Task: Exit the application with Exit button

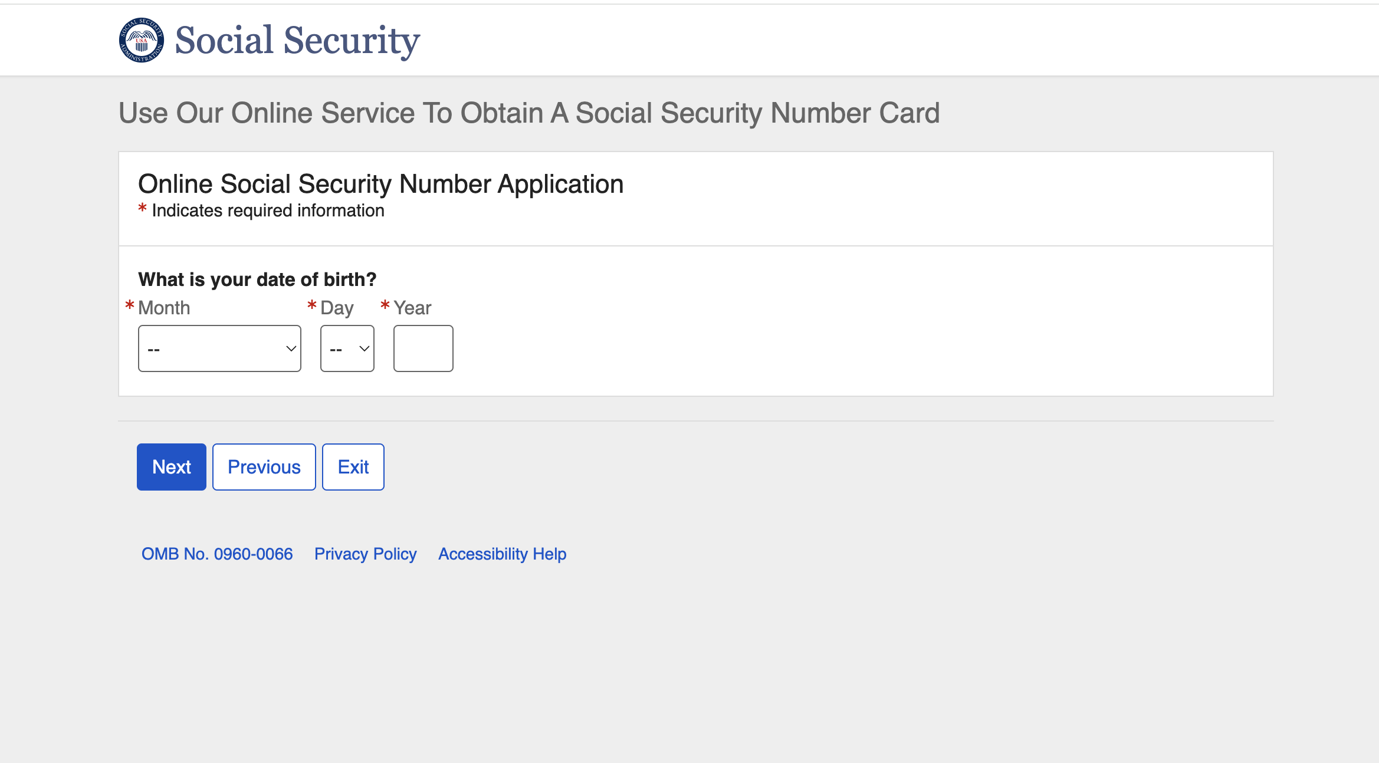Action: (x=353, y=467)
